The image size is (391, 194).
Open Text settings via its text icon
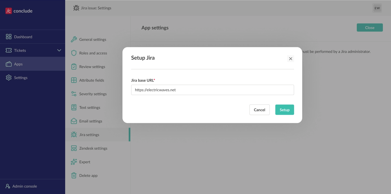point(74,107)
